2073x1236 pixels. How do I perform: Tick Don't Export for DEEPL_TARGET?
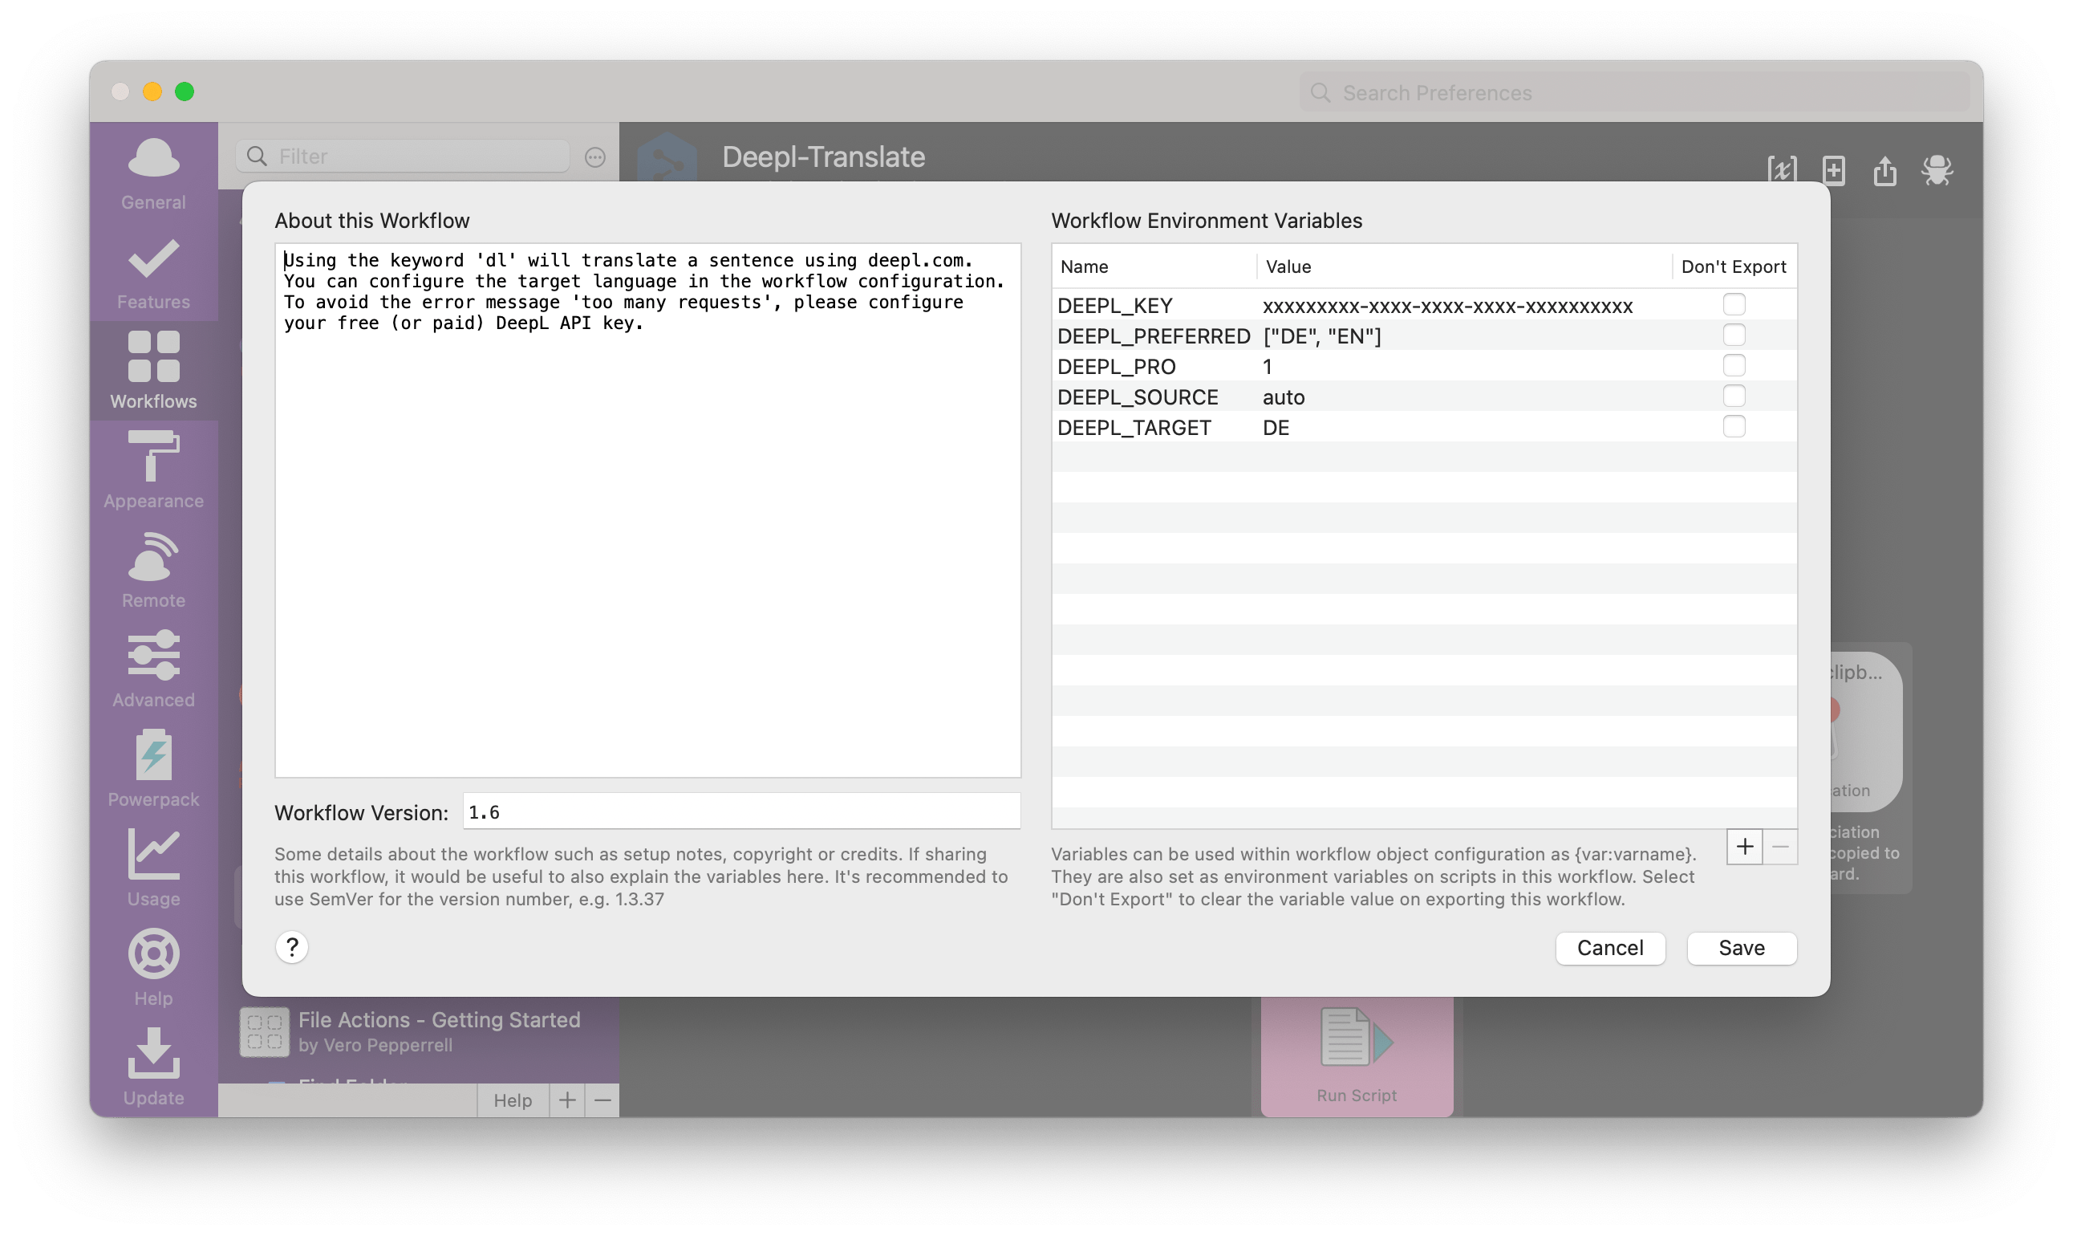point(1734,427)
